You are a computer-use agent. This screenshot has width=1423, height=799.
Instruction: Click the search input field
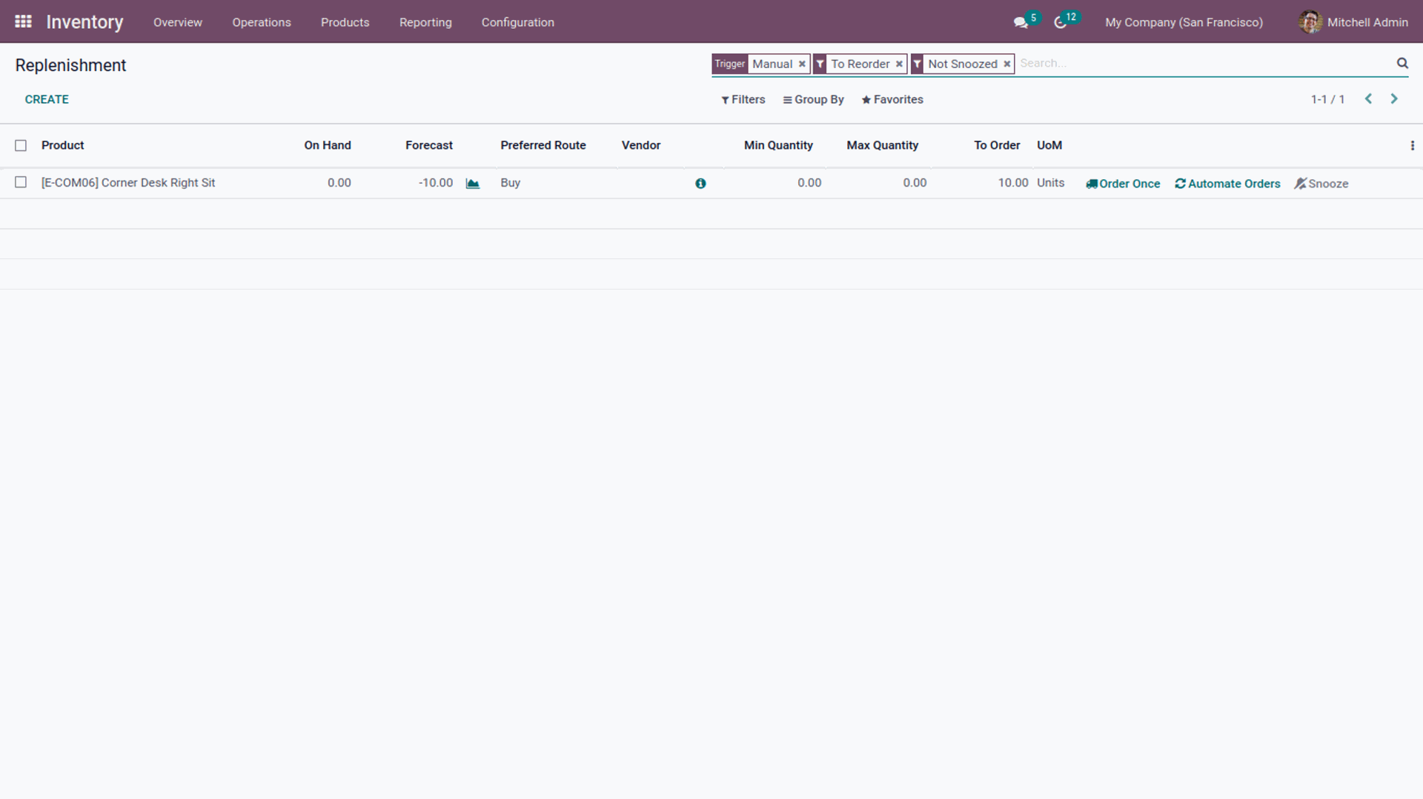(x=1205, y=64)
